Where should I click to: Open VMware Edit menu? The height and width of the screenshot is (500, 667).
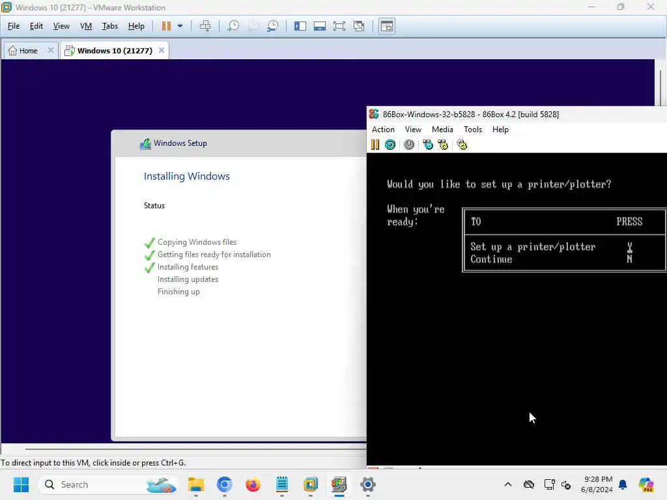[x=36, y=26]
